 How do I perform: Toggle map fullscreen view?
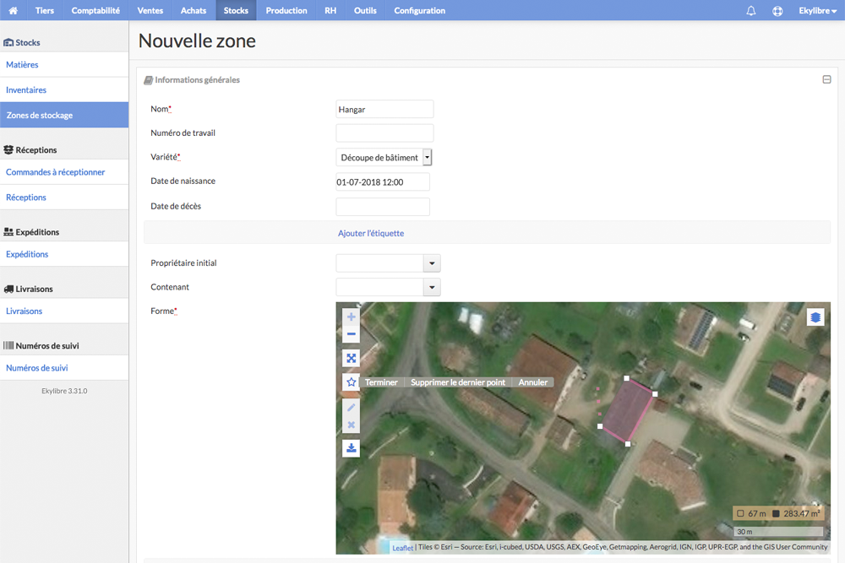click(x=352, y=358)
